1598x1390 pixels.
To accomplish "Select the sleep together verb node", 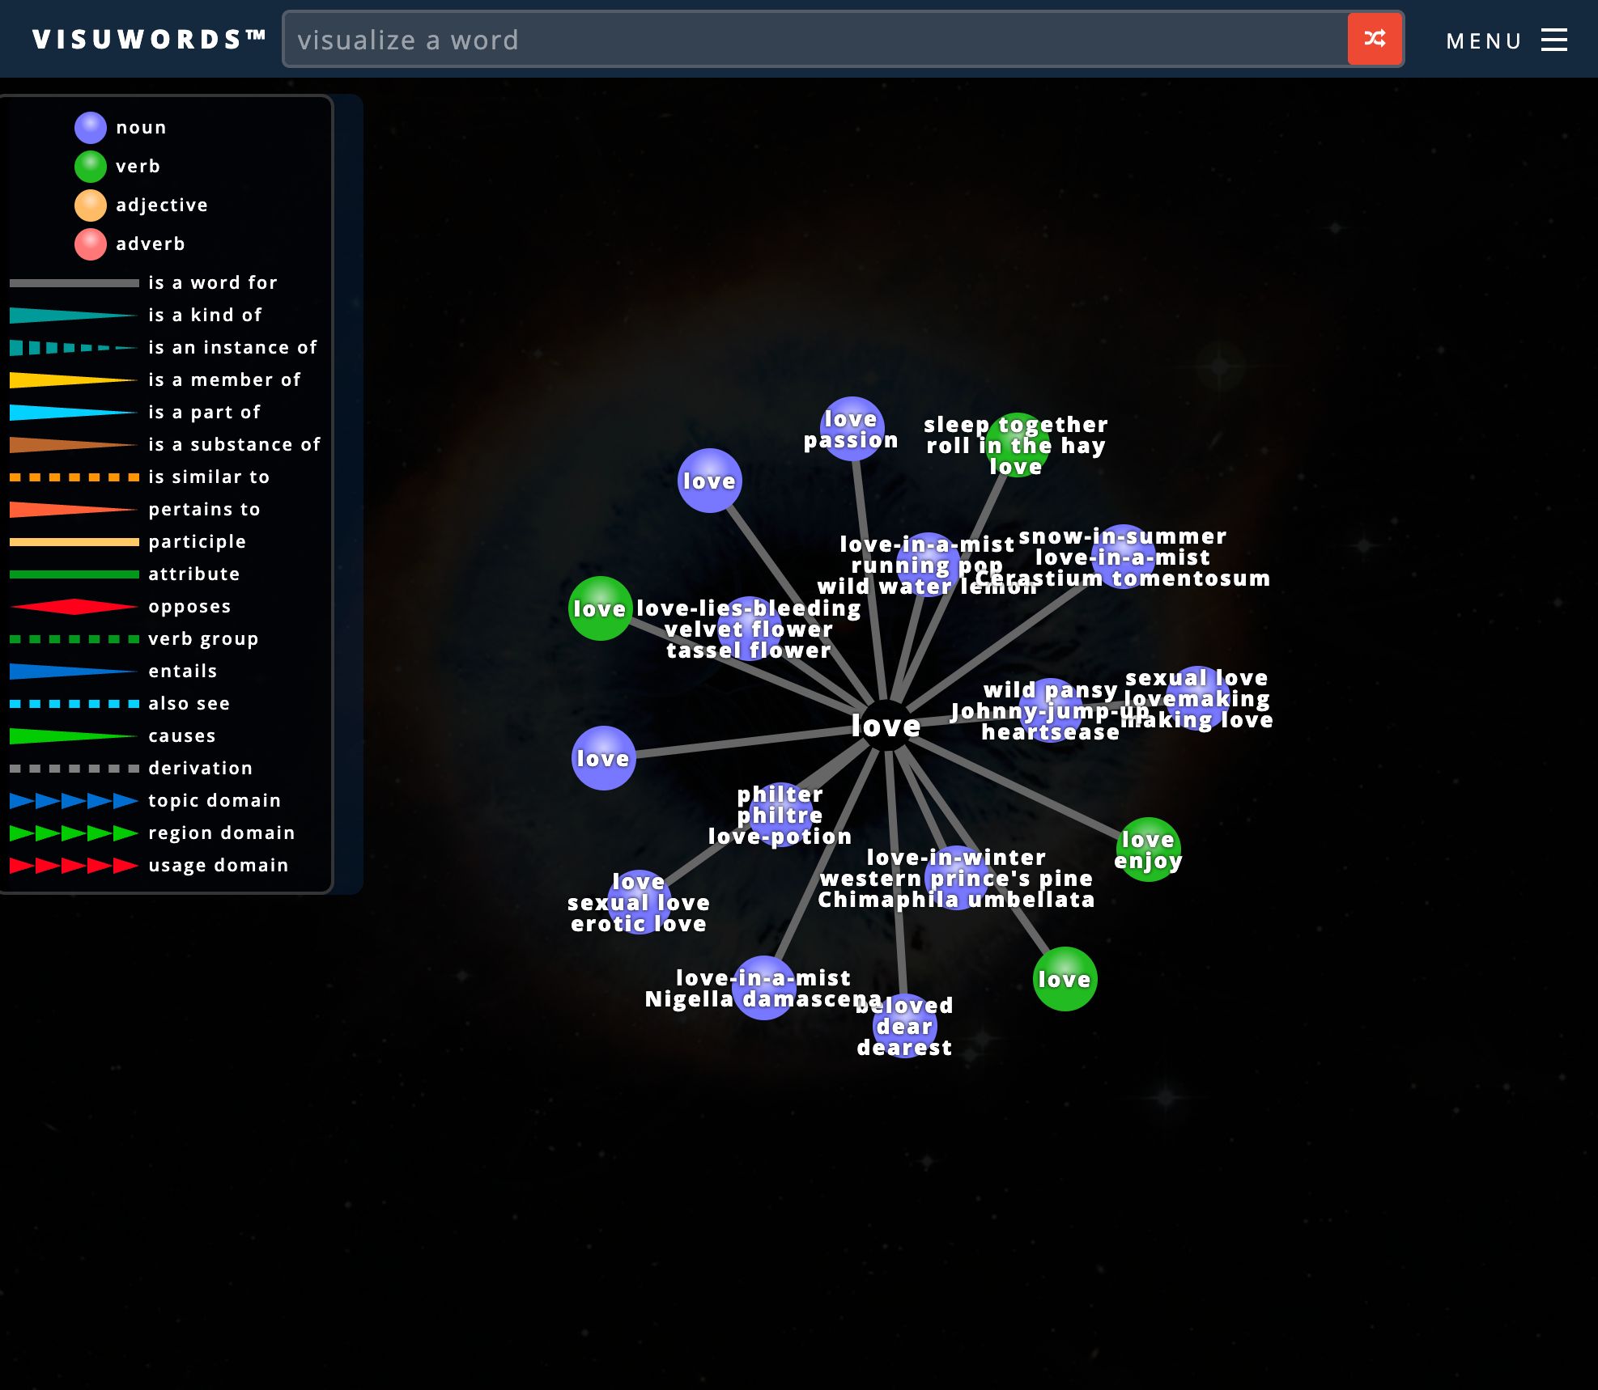I will [1016, 445].
